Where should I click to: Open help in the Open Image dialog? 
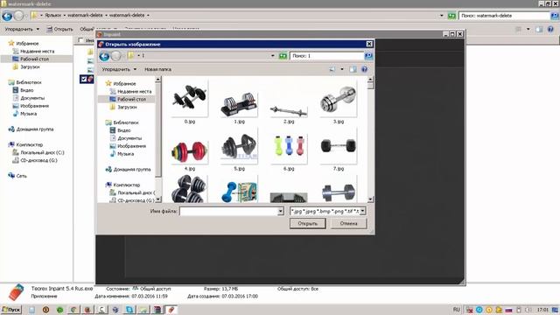click(x=364, y=69)
